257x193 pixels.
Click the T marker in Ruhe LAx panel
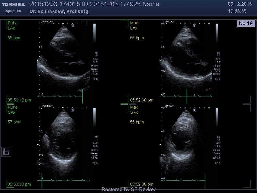(72, 26)
